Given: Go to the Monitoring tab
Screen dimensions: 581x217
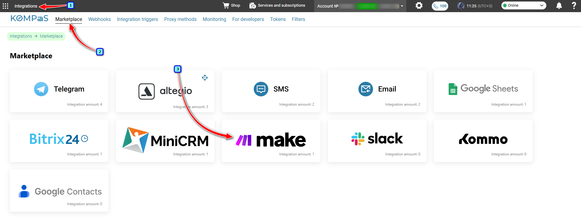Looking at the screenshot, I should point(214,19).
